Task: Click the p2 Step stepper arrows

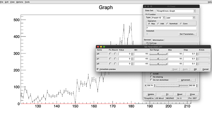Action: 197,63
